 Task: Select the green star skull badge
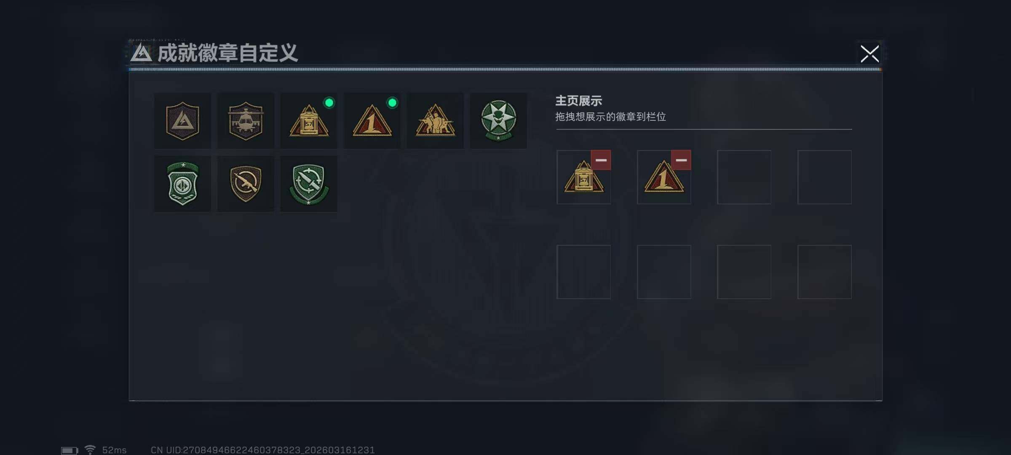click(x=498, y=121)
